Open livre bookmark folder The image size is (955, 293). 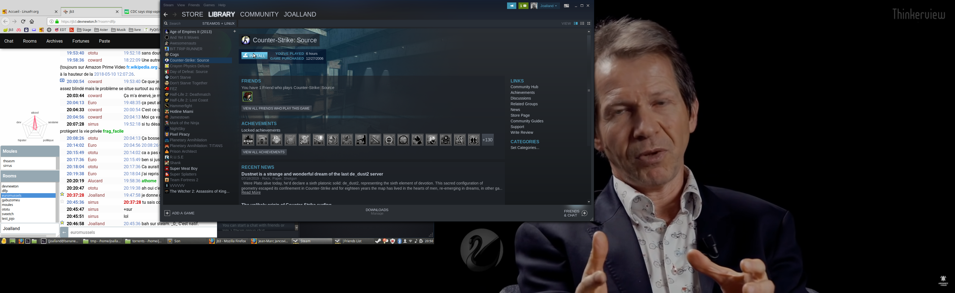pos(135,30)
